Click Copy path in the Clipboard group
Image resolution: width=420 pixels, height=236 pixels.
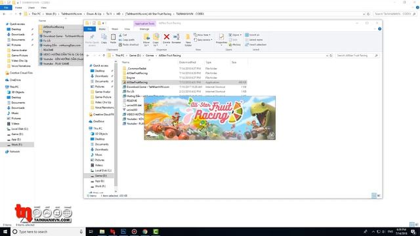(x=127, y=40)
